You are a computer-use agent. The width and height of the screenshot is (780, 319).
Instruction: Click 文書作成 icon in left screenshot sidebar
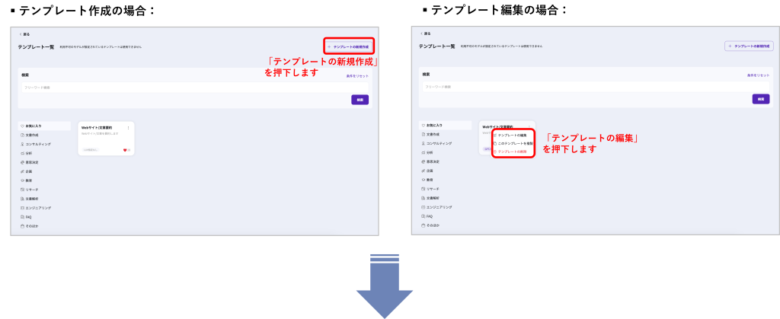click(x=22, y=135)
